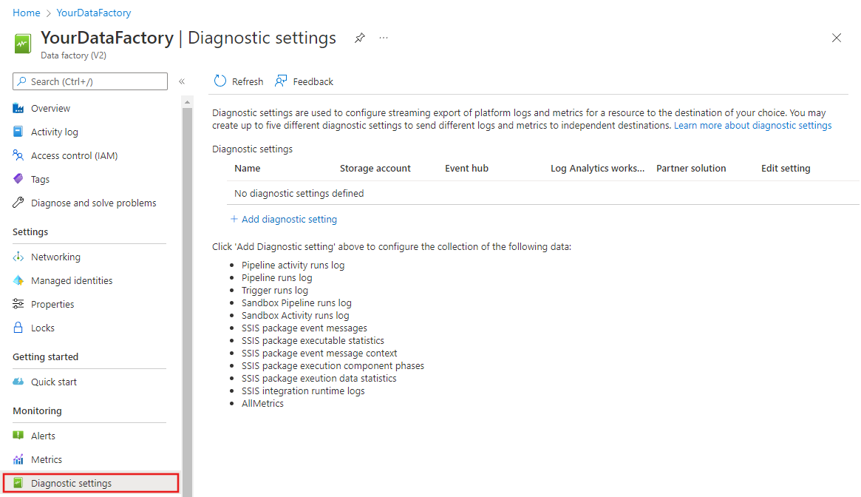Image resolution: width=861 pixels, height=497 pixels.
Task: Click the Managed identities icon
Action: click(18, 281)
